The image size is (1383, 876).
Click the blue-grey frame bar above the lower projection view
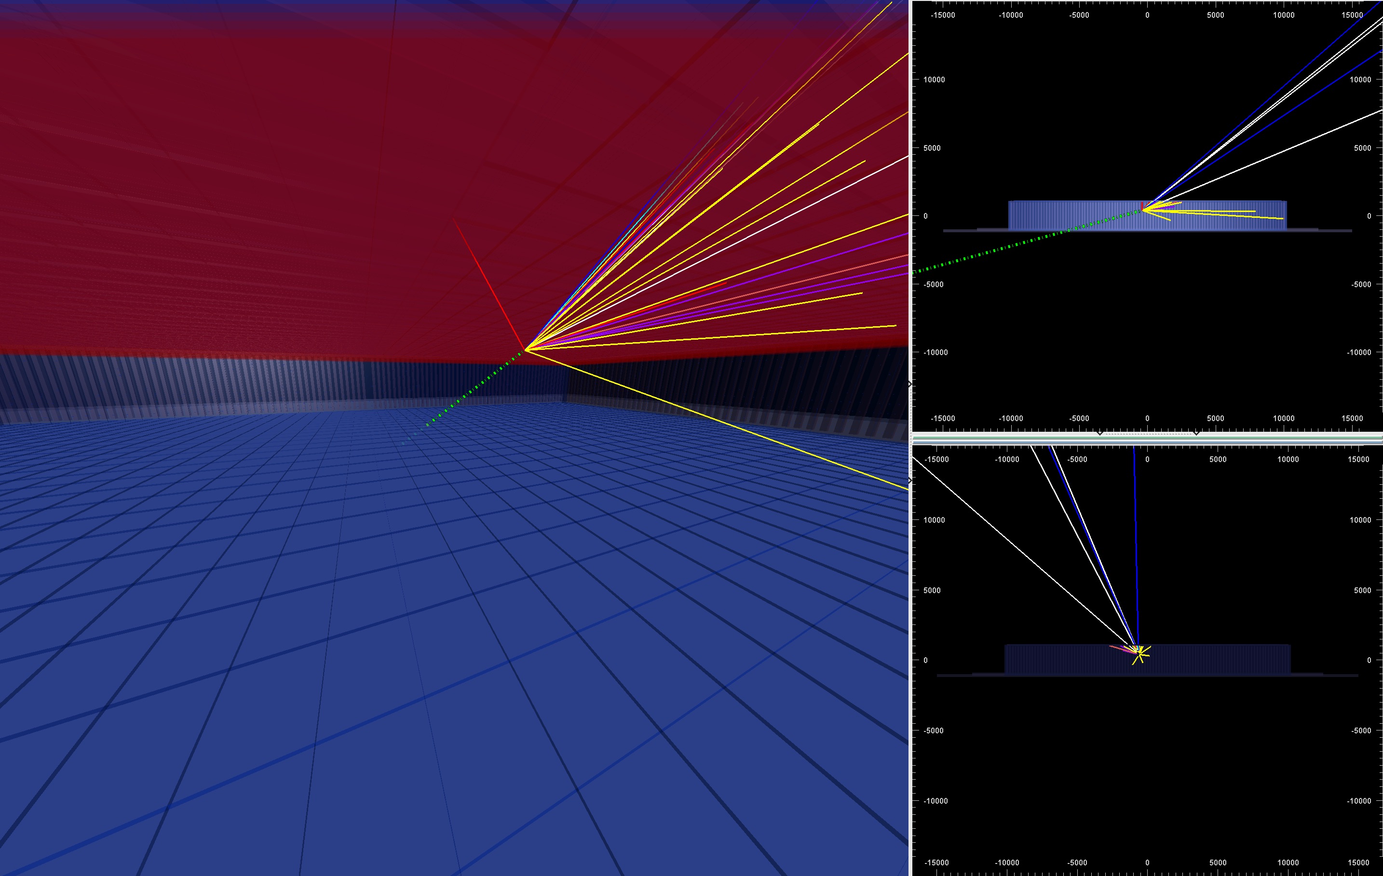1148,442
